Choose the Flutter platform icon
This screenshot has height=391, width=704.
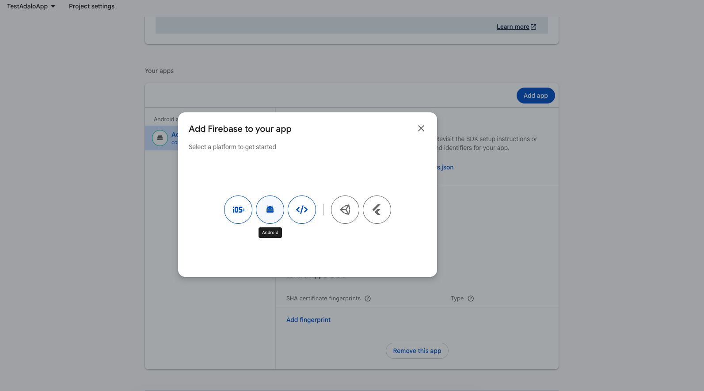tap(377, 210)
